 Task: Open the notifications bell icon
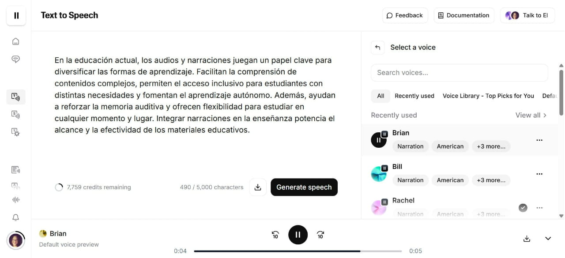click(16, 217)
